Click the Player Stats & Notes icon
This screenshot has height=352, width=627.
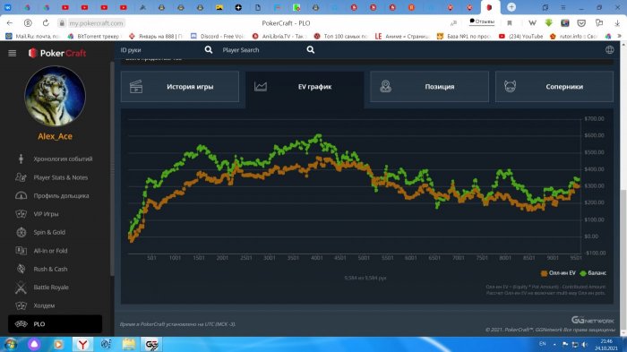(x=21, y=177)
